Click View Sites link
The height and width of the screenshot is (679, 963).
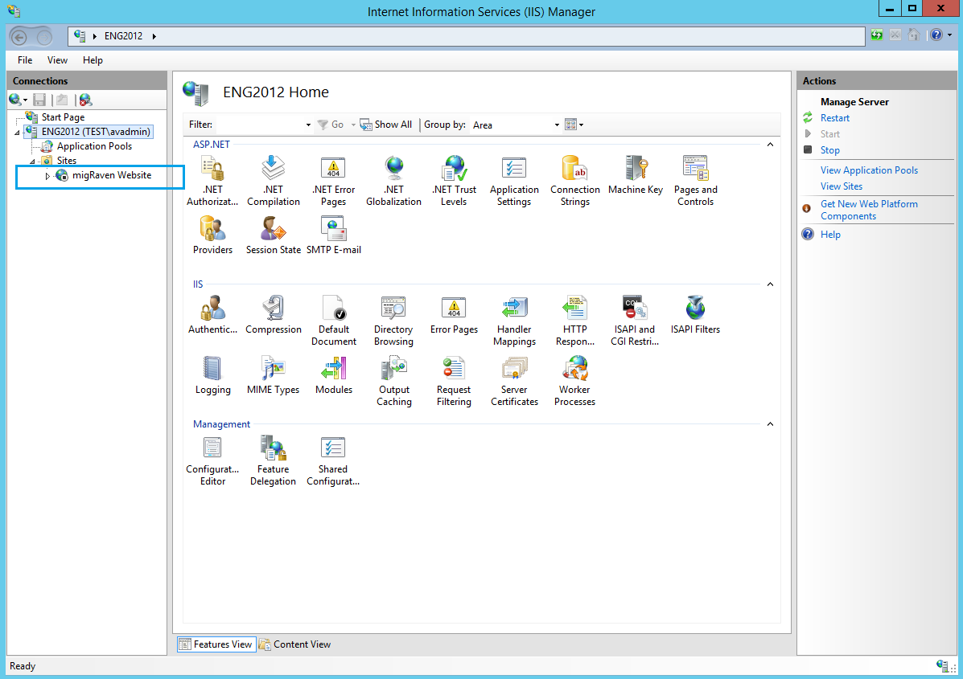(x=842, y=186)
